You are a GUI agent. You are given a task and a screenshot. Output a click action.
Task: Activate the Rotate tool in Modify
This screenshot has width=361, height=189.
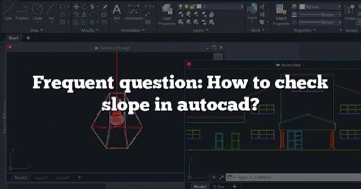point(85,7)
